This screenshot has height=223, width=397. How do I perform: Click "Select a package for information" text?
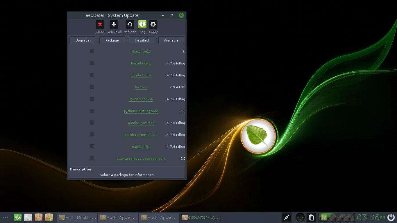pos(127,175)
